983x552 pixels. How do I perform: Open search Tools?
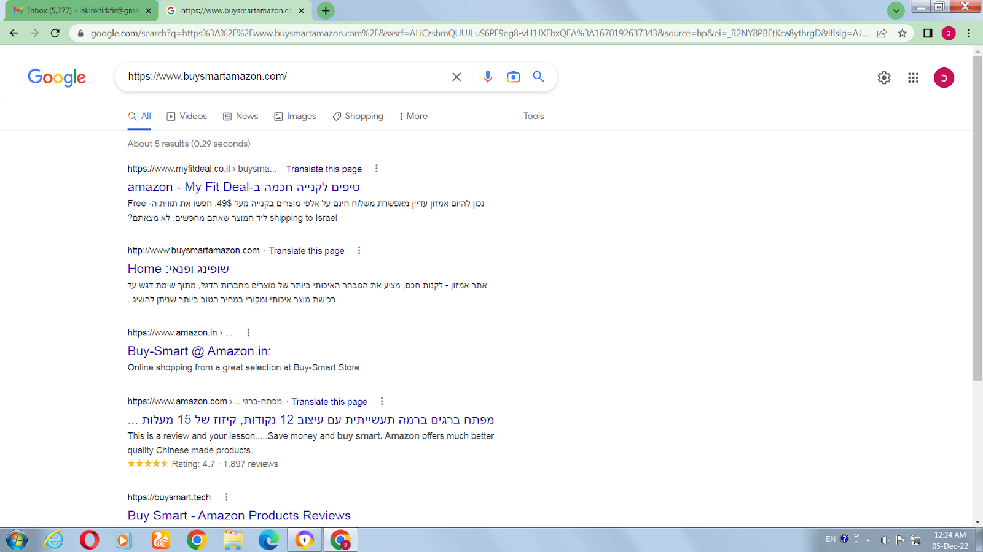point(533,116)
